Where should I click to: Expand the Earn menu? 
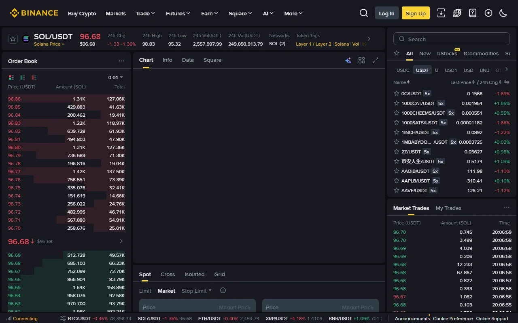pyautogui.click(x=210, y=13)
